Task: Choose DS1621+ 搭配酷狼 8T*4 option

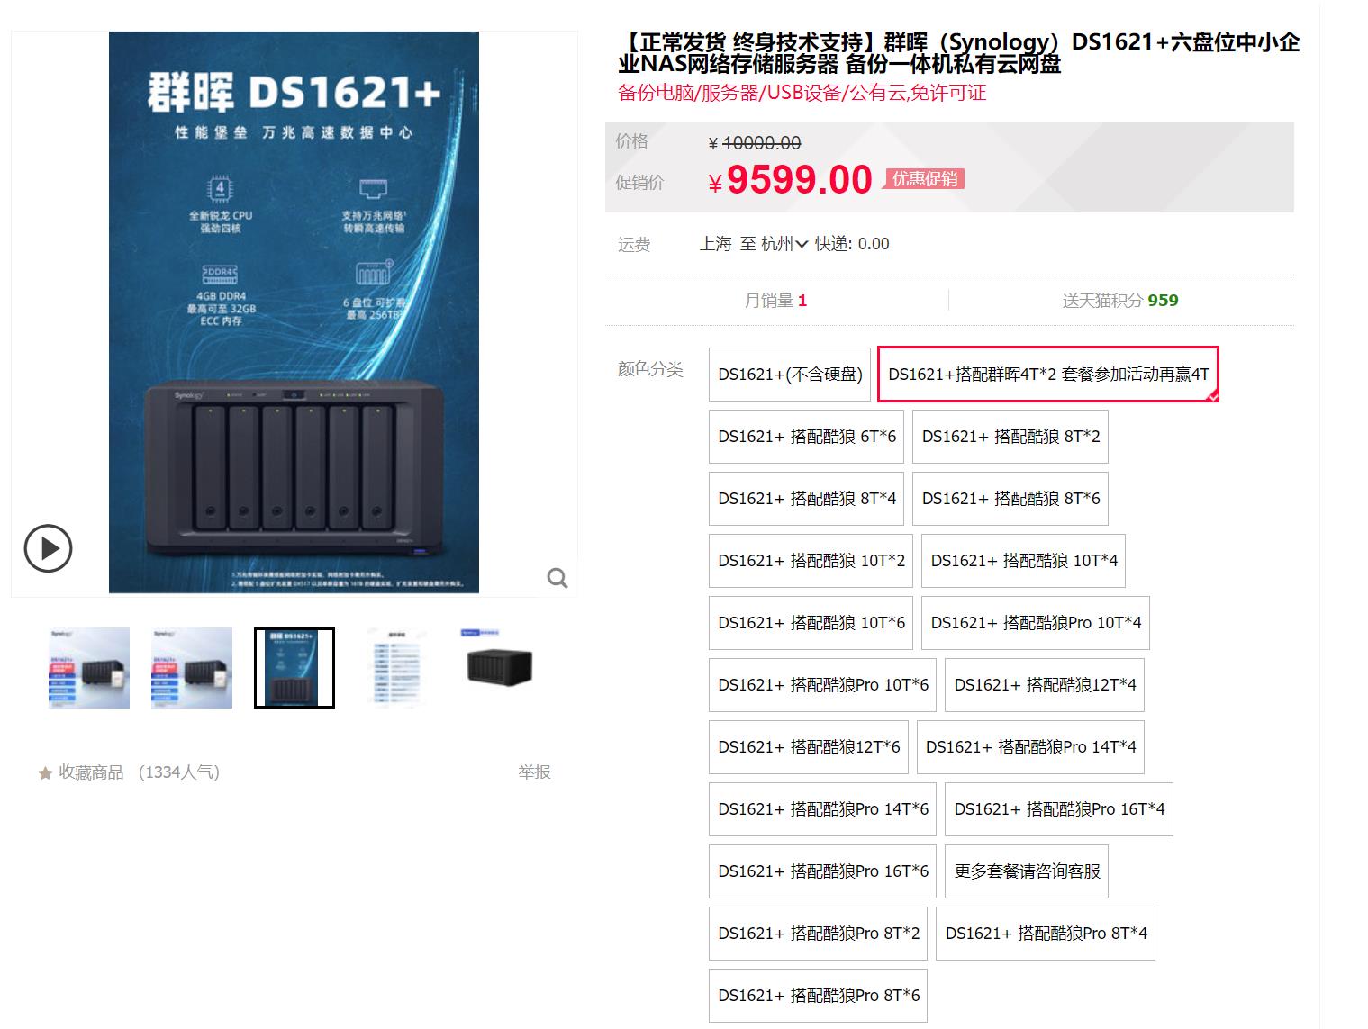Action: 807,499
